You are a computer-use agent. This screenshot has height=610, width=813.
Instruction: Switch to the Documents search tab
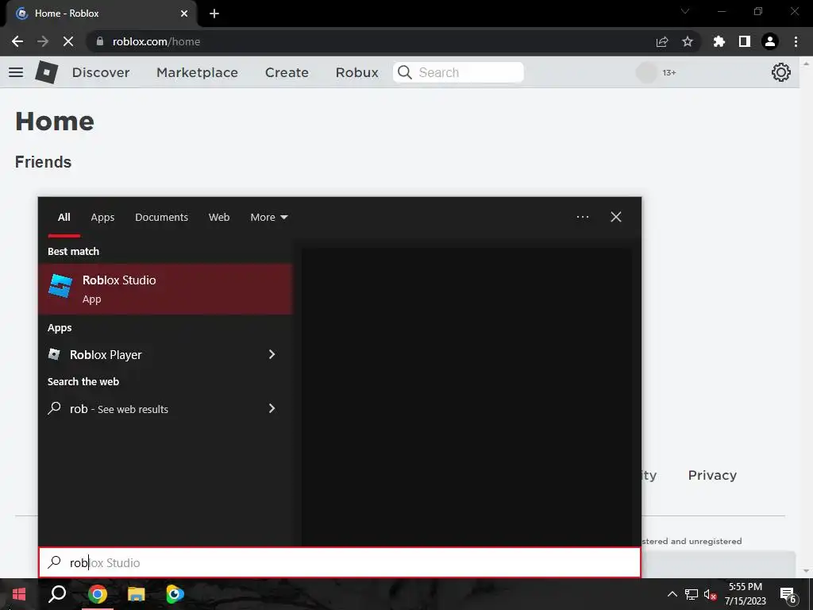click(x=162, y=218)
